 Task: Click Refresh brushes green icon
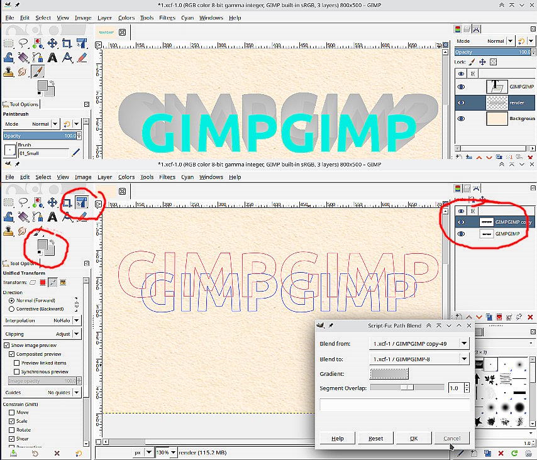(x=514, y=454)
